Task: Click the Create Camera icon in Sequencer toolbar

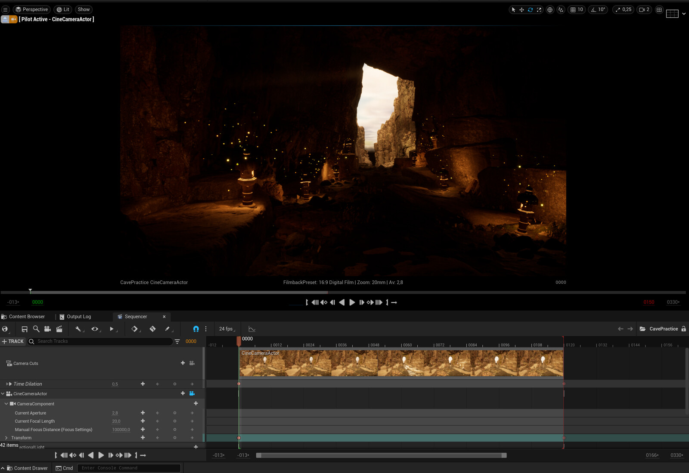Action: click(x=48, y=329)
